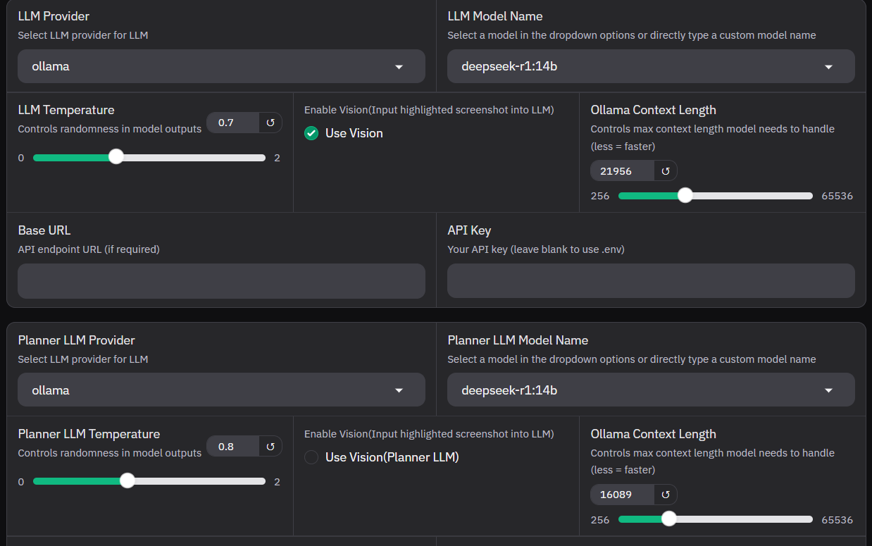
Task: Reset the Planner LLM Temperature value
Action: tap(270, 447)
